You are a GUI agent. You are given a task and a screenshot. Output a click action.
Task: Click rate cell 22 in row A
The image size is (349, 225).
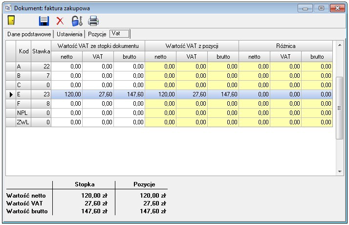pyautogui.click(x=41, y=67)
